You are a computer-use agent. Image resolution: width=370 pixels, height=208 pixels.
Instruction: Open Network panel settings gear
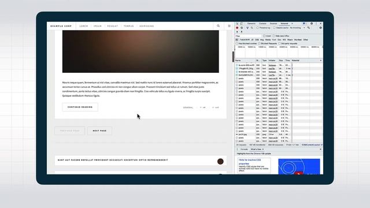pos(320,28)
